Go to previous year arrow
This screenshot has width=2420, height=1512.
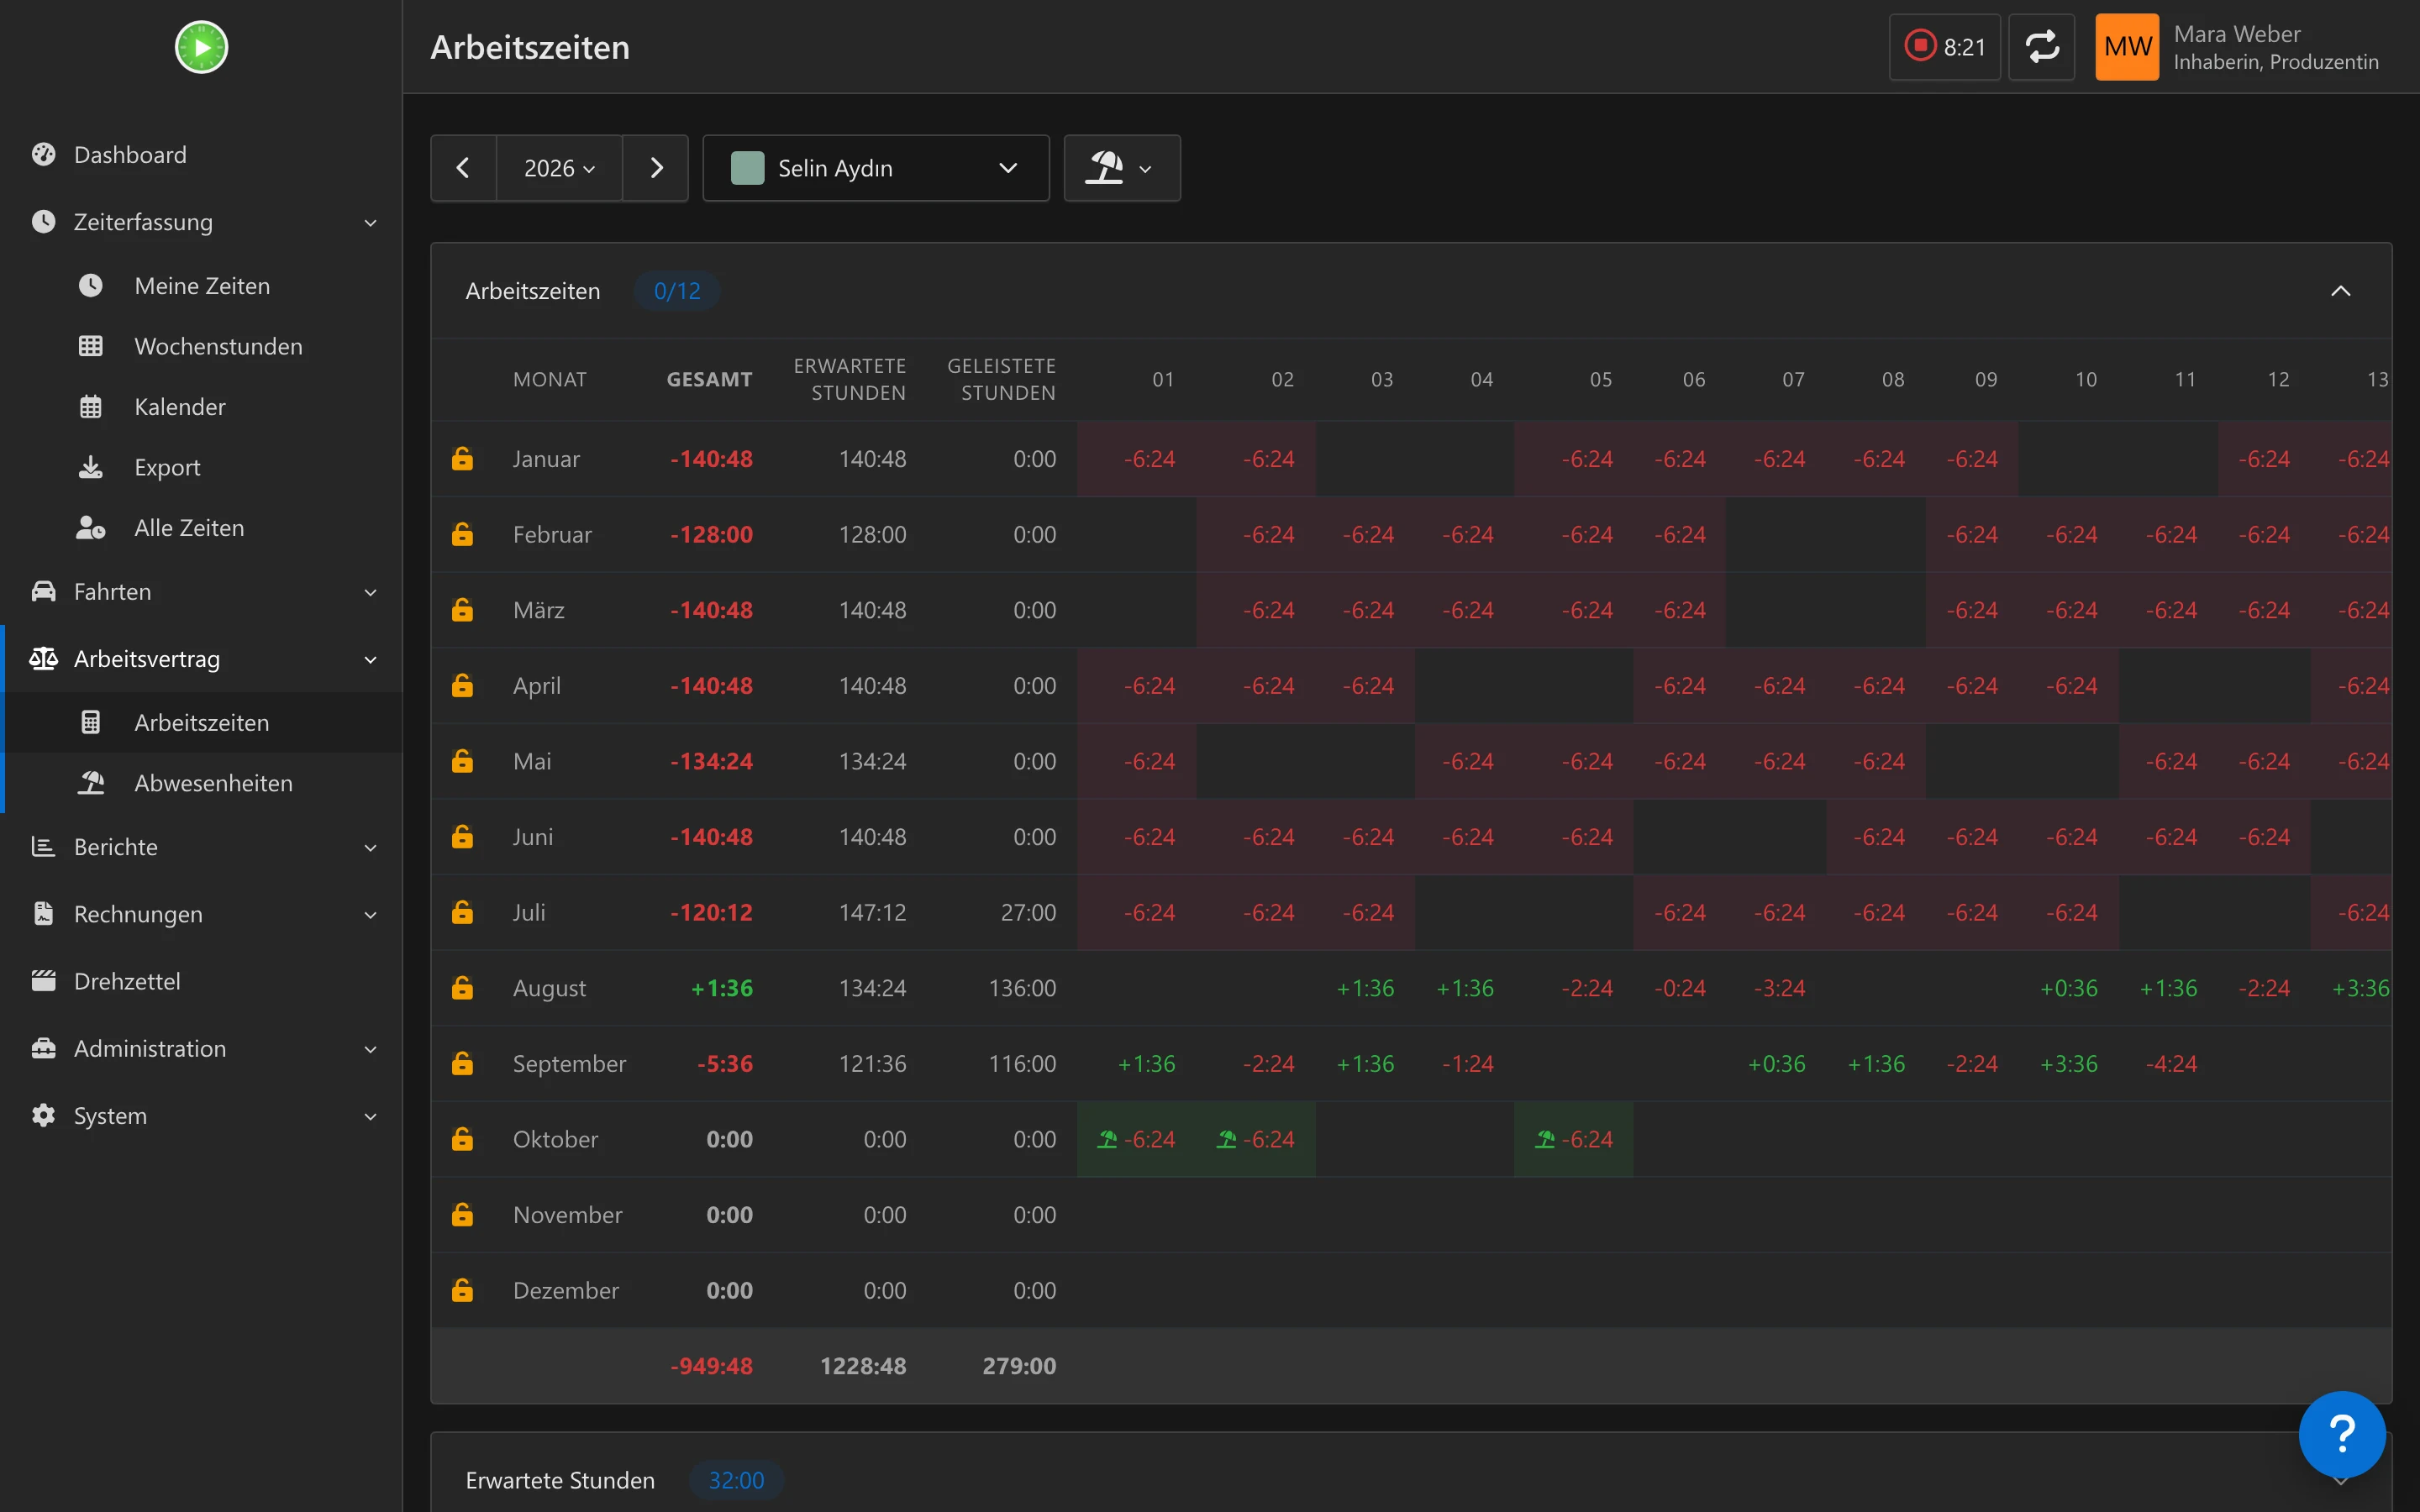point(463,168)
